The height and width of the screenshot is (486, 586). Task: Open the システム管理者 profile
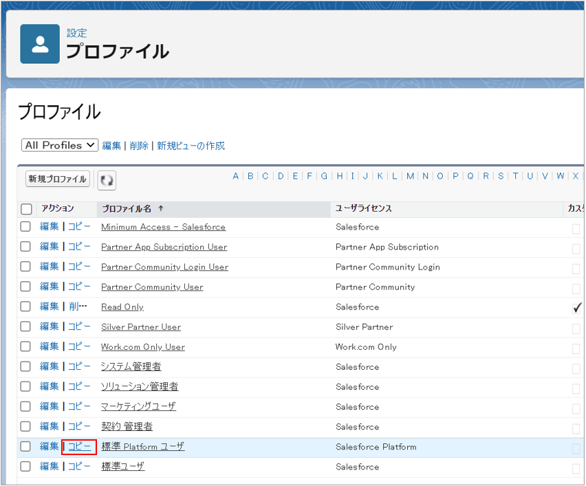(x=131, y=367)
